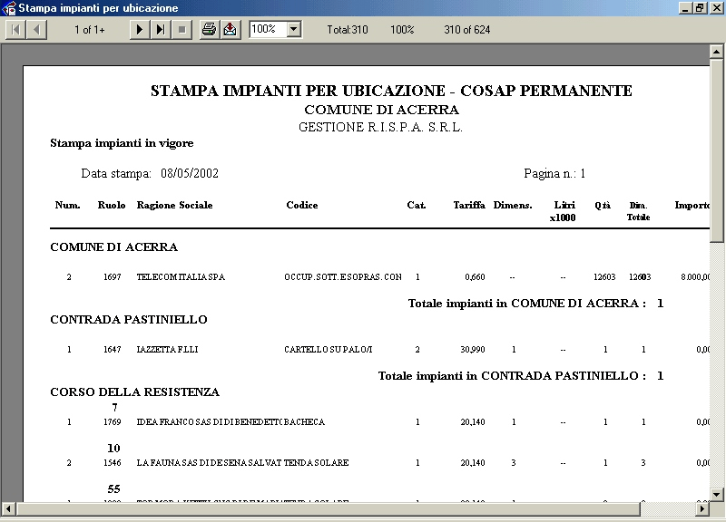Minimize the Stampa impianti window
726x522 pixels.
(685, 8)
